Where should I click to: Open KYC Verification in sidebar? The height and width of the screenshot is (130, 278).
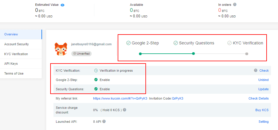[16, 54]
